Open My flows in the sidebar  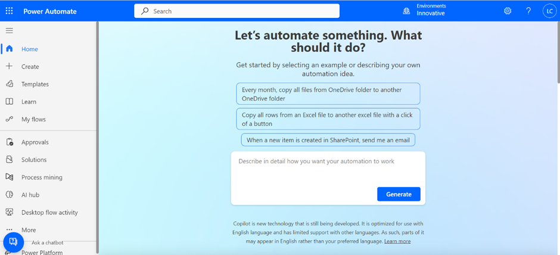(33, 119)
